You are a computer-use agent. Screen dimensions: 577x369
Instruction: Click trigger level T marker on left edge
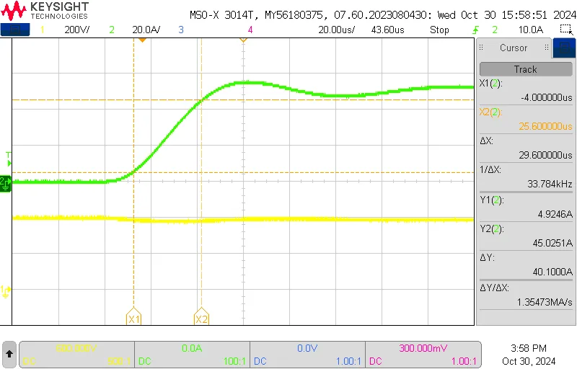coord(9,159)
